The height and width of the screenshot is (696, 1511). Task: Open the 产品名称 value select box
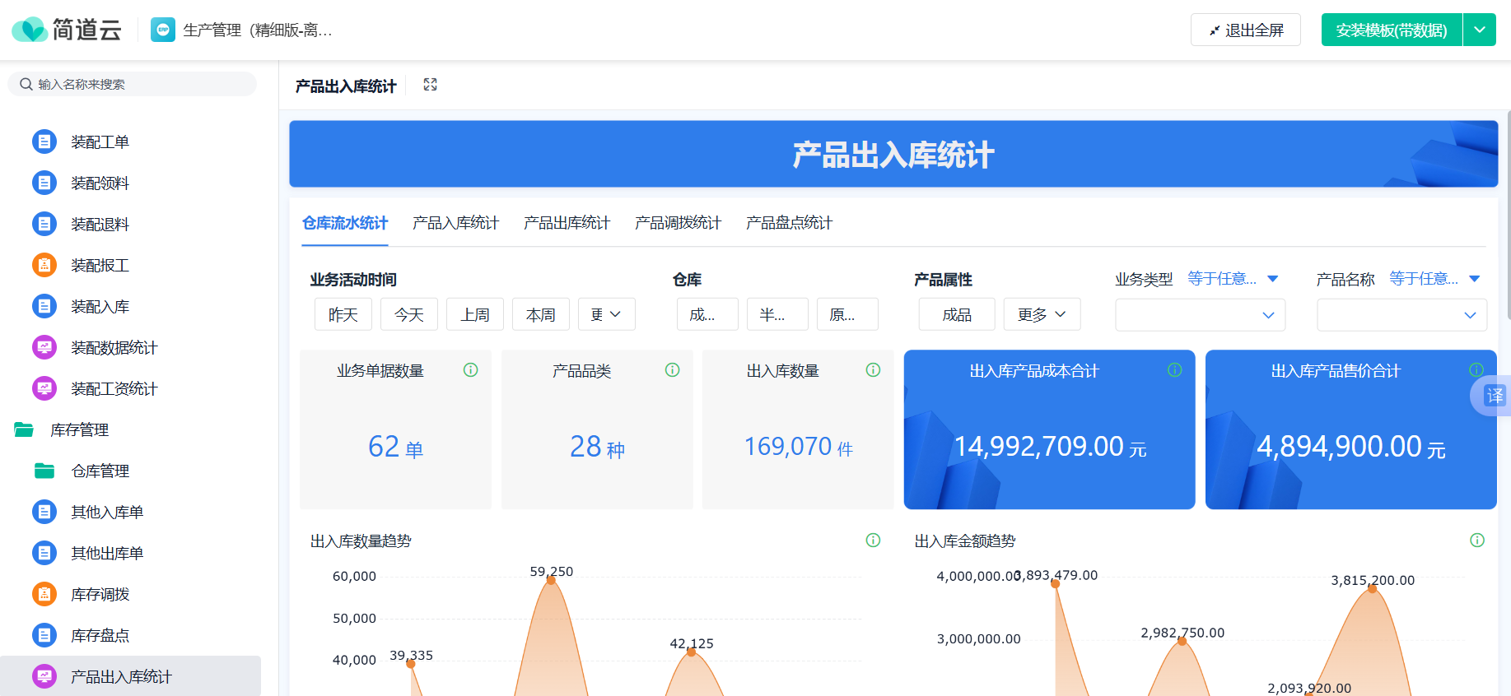coord(1402,315)
